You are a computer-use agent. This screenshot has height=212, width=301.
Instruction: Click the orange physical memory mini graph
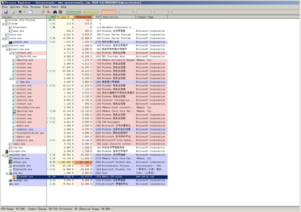click(x=109, y=12)
